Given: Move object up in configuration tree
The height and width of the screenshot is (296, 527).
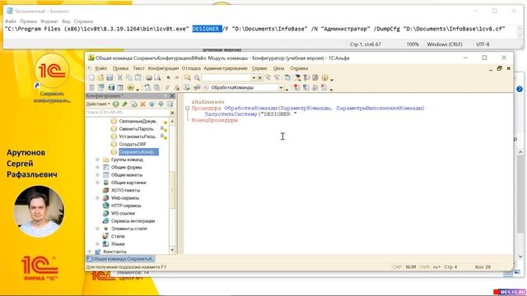Looking at the screenshot, I should 152,104.
